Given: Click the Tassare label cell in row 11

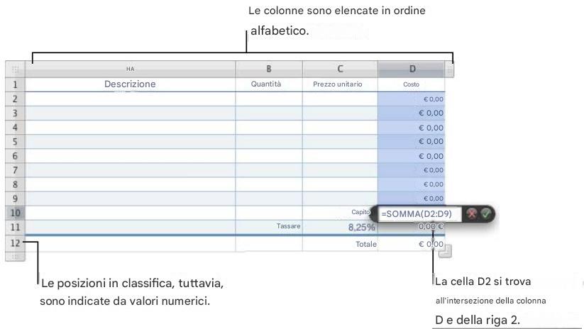Looking at the screenshot, I should coord(269,227).
